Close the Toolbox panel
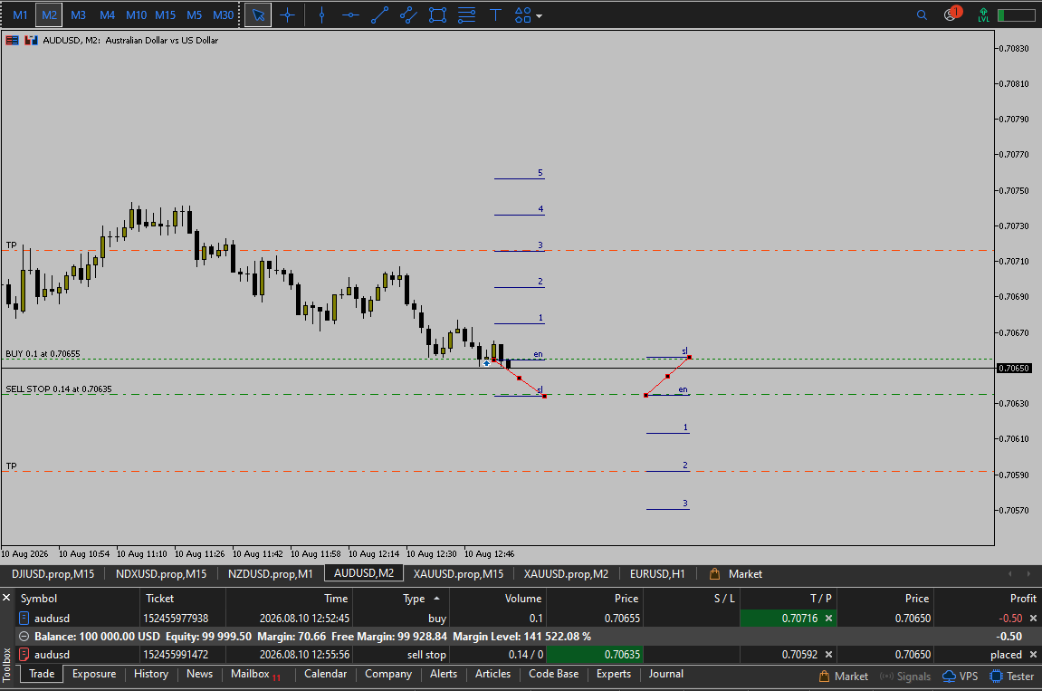Viewport: 1042px width, 691px height. 6,597
